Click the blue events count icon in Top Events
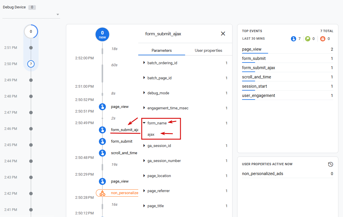The image size is (343, 217). tap(293, 39)
